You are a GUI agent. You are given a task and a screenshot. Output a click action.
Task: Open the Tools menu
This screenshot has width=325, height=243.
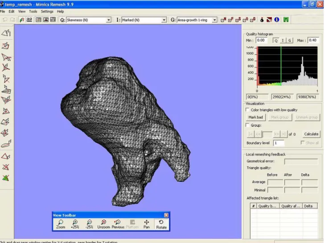click(x=33, y=12)
